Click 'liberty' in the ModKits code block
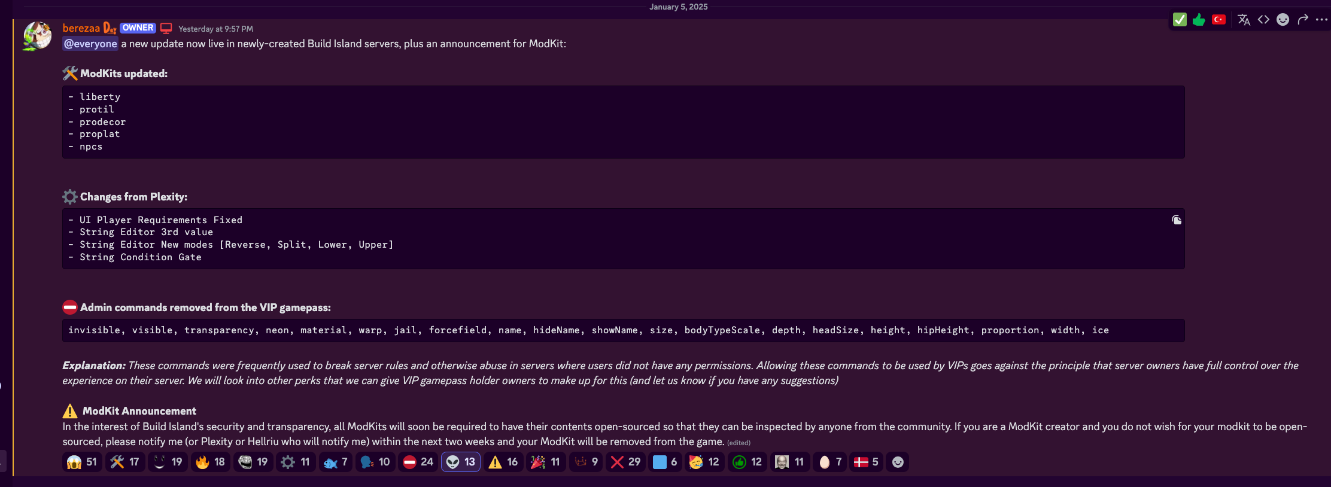 [100, 97]
